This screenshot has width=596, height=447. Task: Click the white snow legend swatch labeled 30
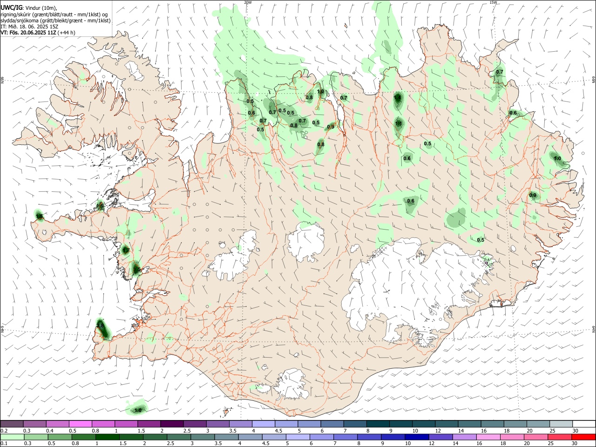[584, 424]
